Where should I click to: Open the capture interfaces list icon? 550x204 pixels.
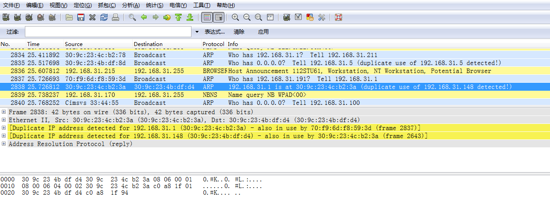click(6, 17)
